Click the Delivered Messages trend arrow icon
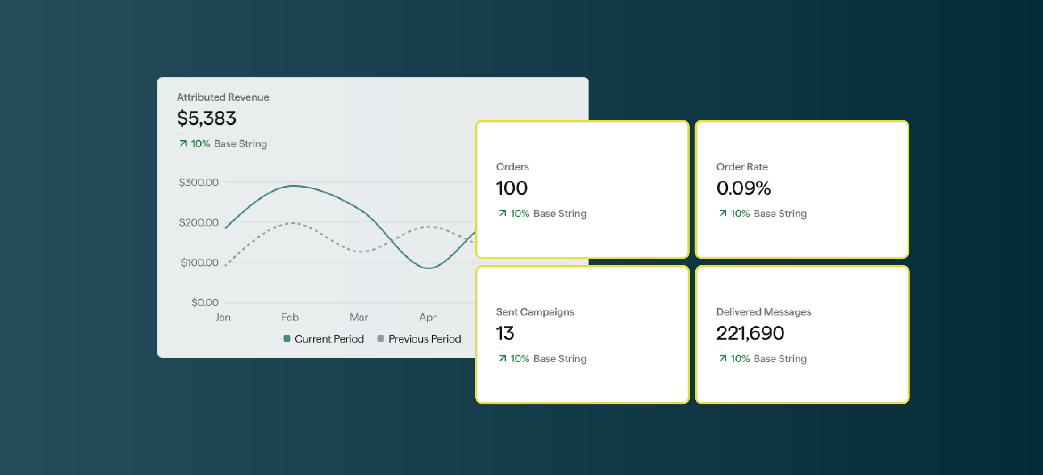 tap(723, 358)
